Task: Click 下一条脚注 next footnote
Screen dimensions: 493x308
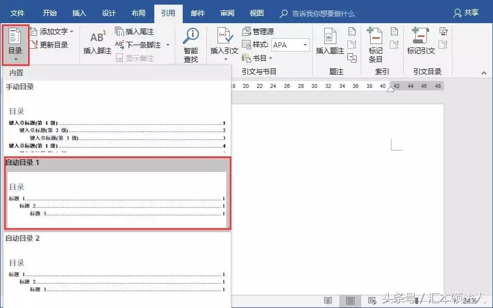Action: [138, 45]
